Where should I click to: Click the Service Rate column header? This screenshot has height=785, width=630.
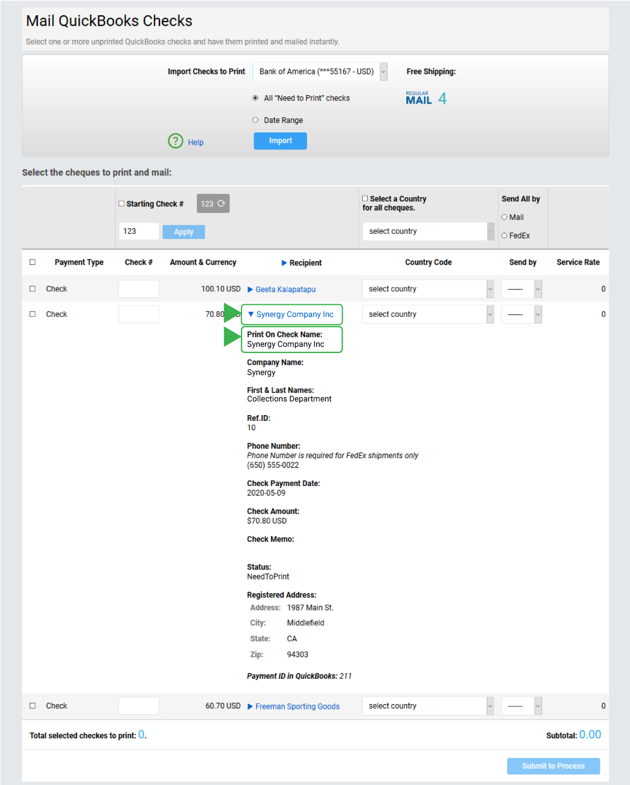click(578, 262)
